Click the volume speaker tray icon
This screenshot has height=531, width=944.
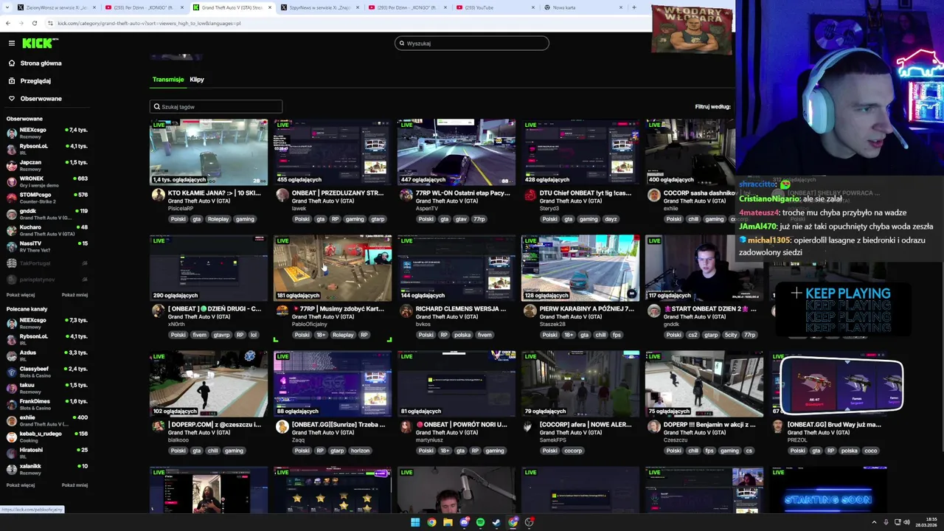point(906,522)
